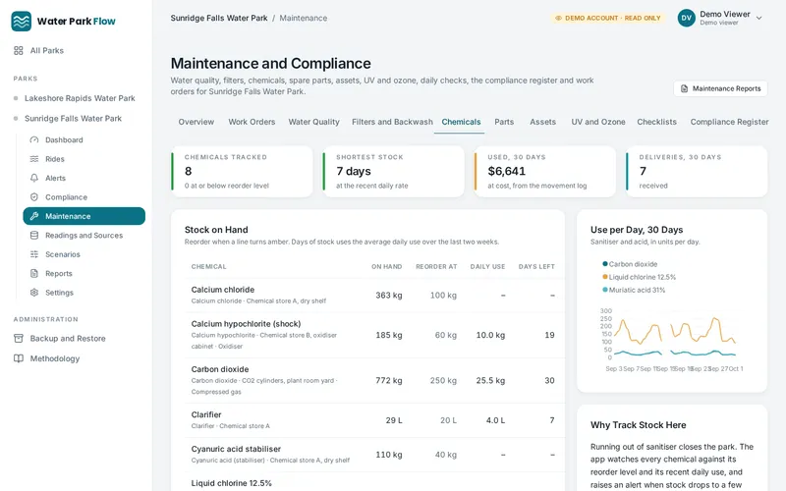Open the UV and Ozone tab

pyautogui.click(x=598, y=122)
